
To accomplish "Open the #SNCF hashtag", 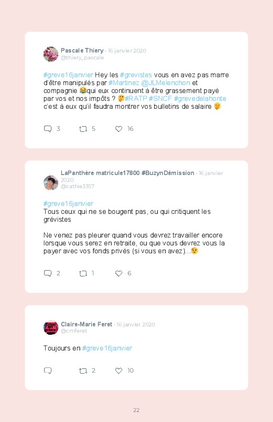I will pyautogui.click(x=160, y=98).
